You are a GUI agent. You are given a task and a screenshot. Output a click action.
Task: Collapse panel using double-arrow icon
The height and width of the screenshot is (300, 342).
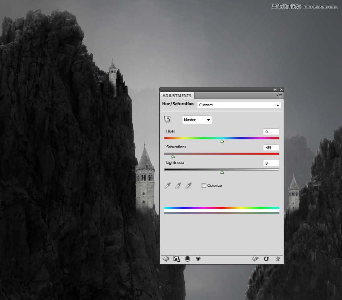tap(275, 89)
